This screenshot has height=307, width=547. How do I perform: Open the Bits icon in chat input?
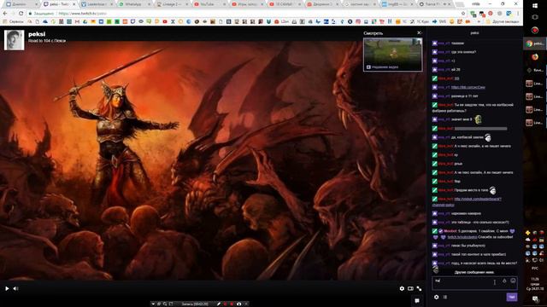click(x=504, y=281)
